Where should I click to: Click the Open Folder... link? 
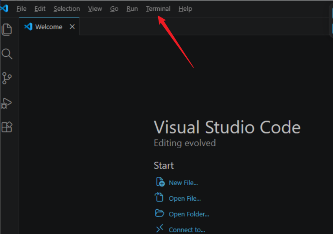point(189,214)
